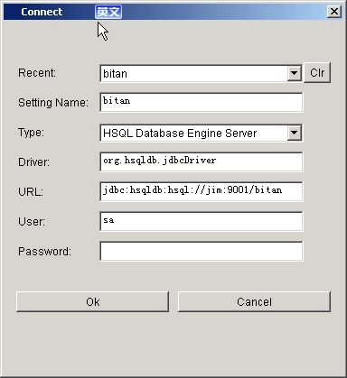Viewport: 347px width, 378px height.
Task: Click the URL: label
Action: pyautogui.click(x=31, y=192)
